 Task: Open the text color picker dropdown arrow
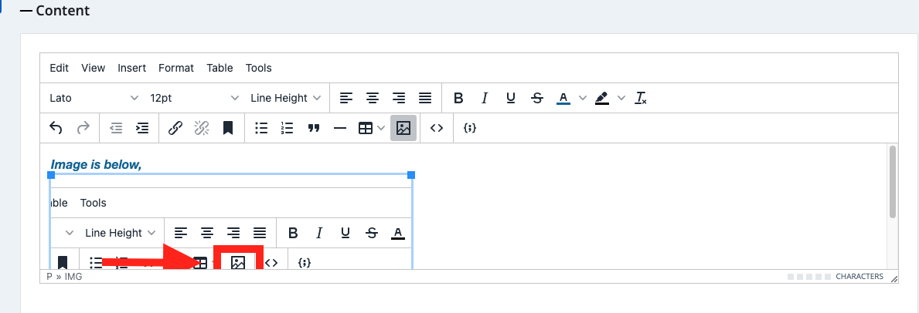[582, 98]
